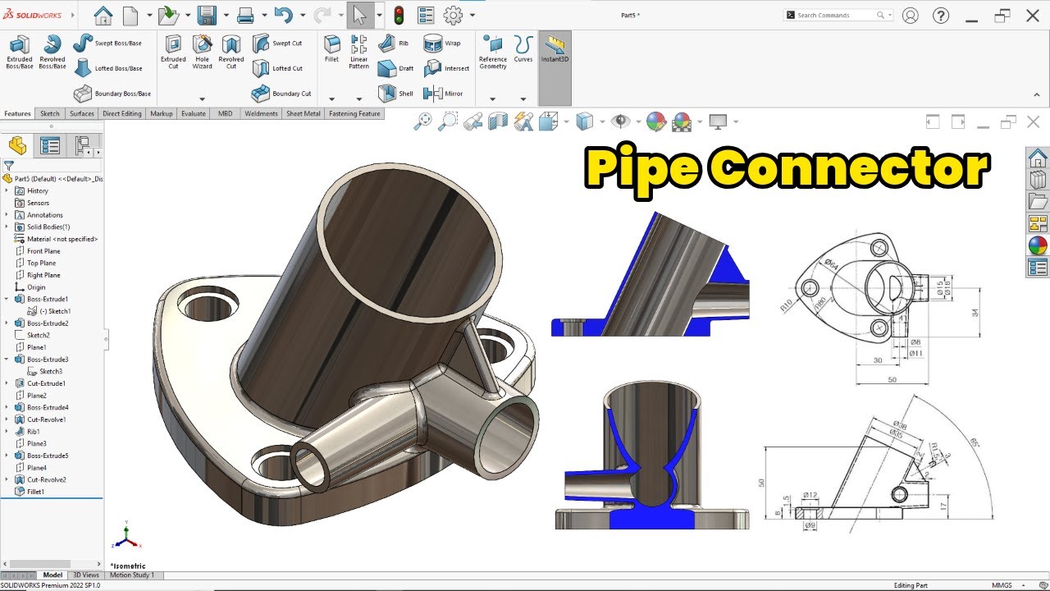Viewport: 1050px width, 591px height.
Task: Click the Open file icon
Action: point(167,15)
